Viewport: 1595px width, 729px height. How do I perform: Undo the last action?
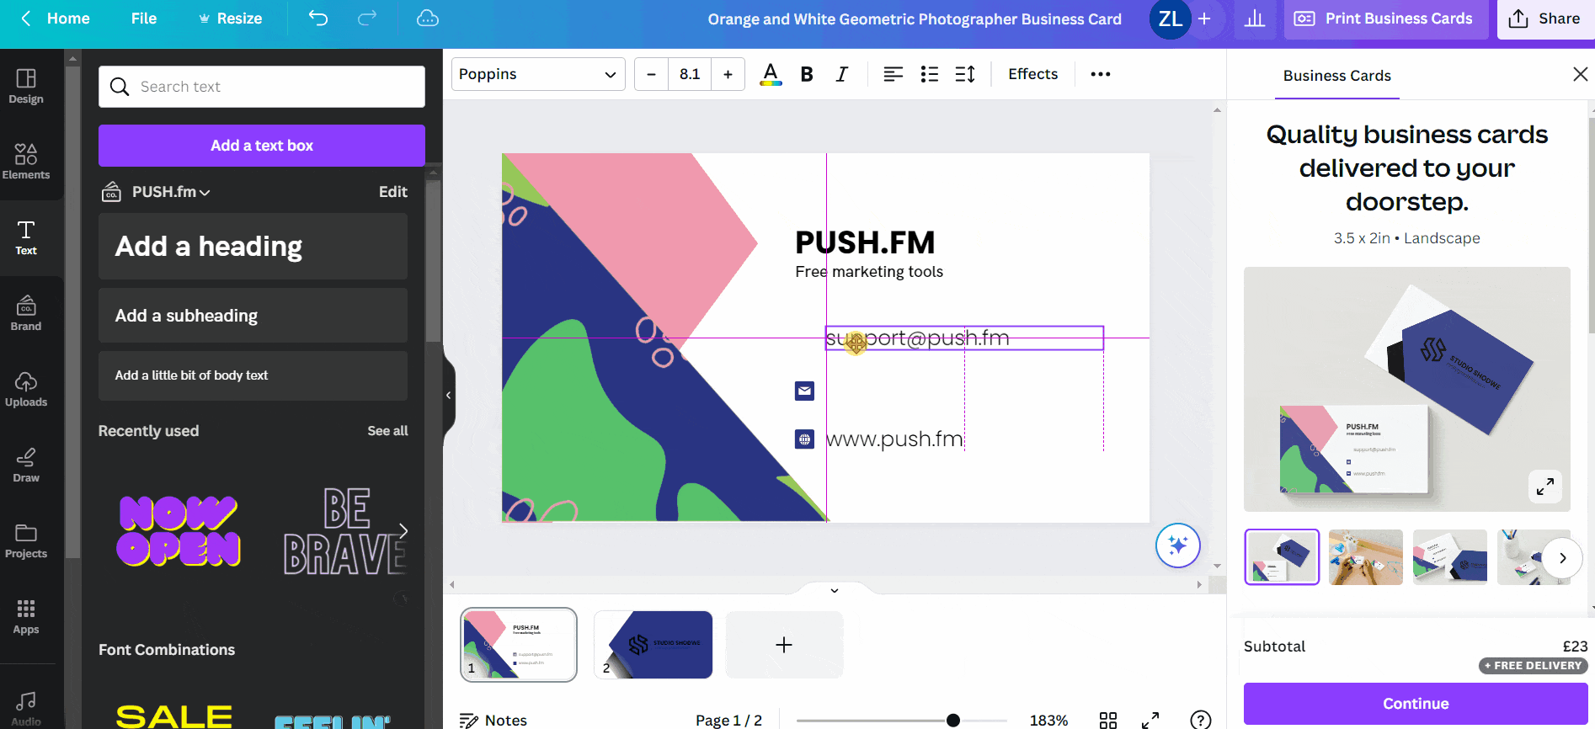pos(317,19)
